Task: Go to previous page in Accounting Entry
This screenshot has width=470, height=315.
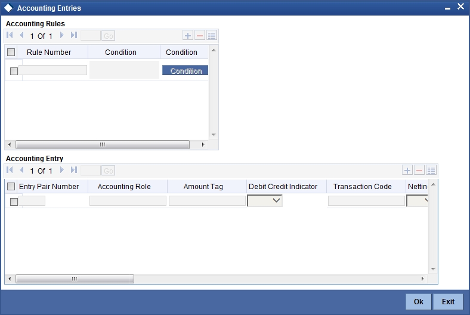Action: point(21,170)
